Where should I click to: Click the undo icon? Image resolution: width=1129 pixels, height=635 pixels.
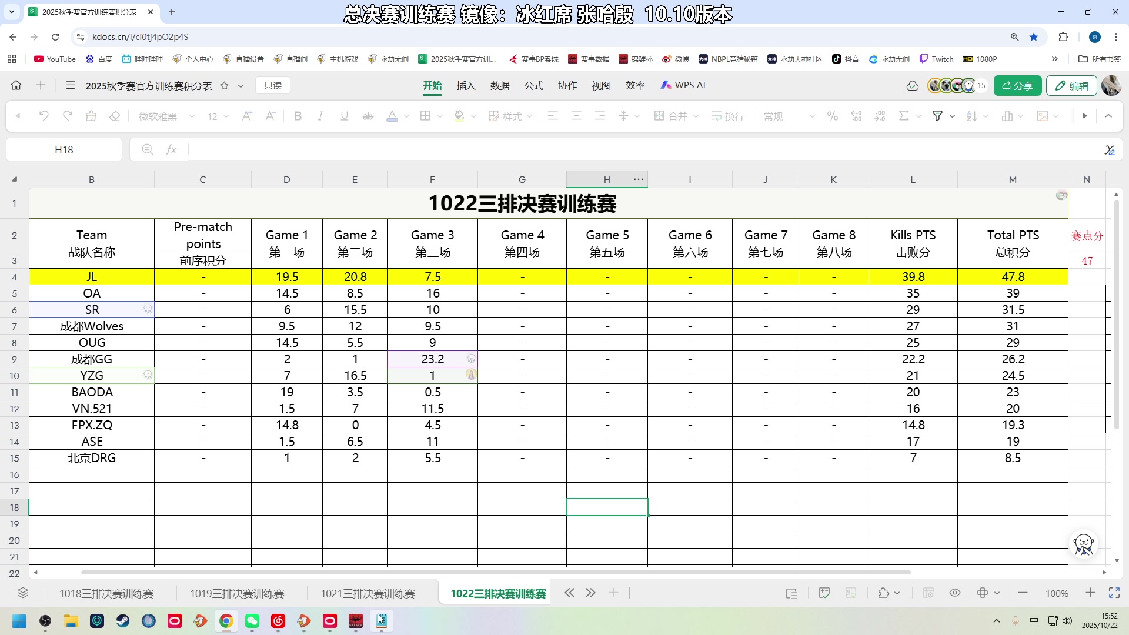[44, 116]
